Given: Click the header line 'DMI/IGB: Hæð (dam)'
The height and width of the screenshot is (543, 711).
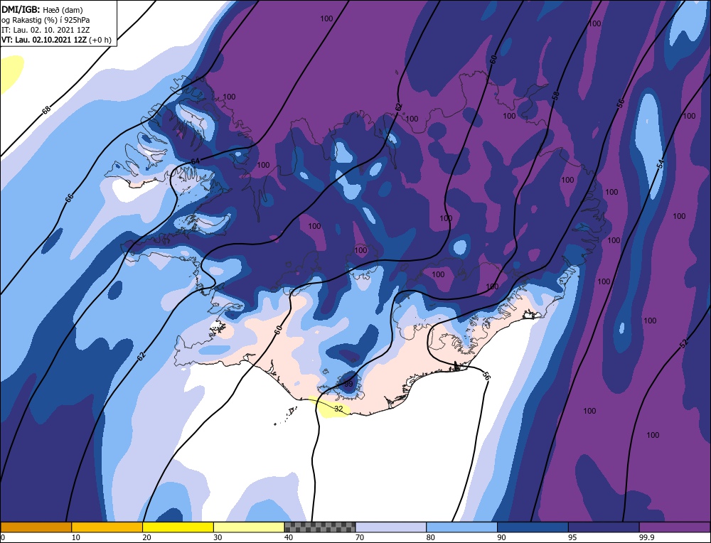Looking at the screenshot, I should (42, 9).
